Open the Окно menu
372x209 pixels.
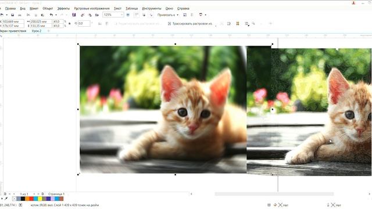(169, 8)
